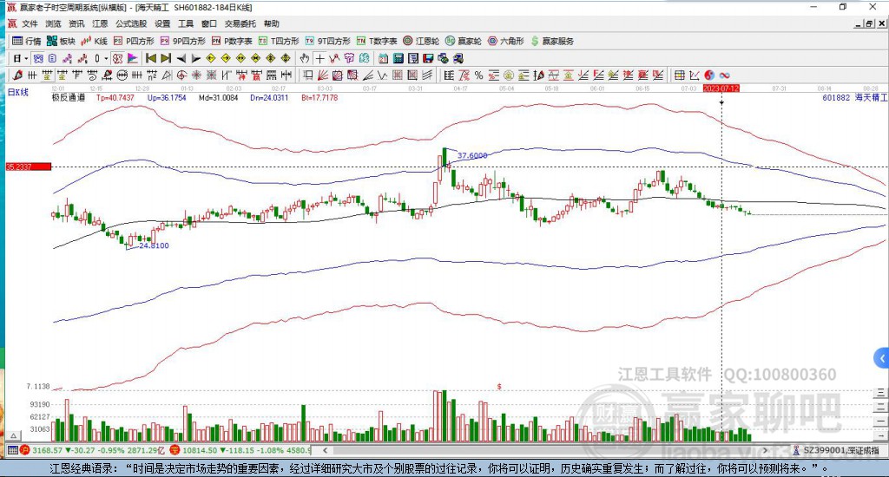The height and width of the screenshot is (477, 889).
Task: Open the 9T四方形 tool
Action: tap(327, 41)
